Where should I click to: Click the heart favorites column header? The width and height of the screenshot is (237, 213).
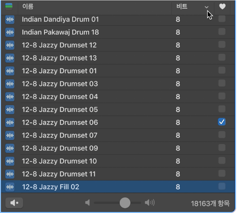pyautogui.click(x=222, y=6)
